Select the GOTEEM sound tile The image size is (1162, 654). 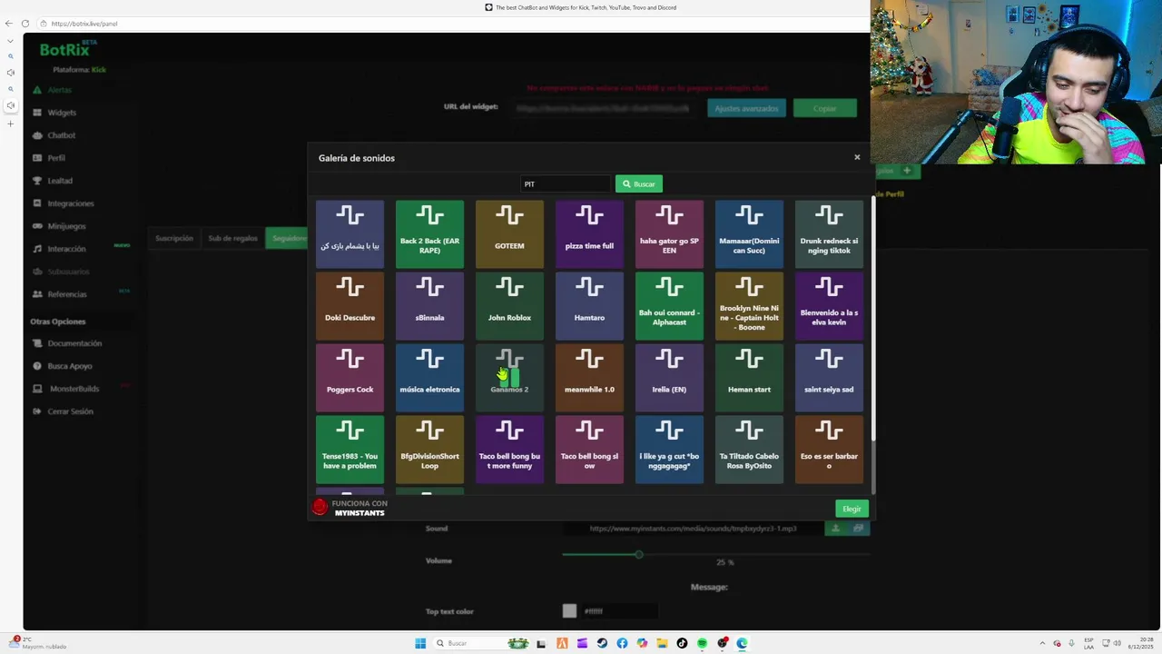(509, 233)
